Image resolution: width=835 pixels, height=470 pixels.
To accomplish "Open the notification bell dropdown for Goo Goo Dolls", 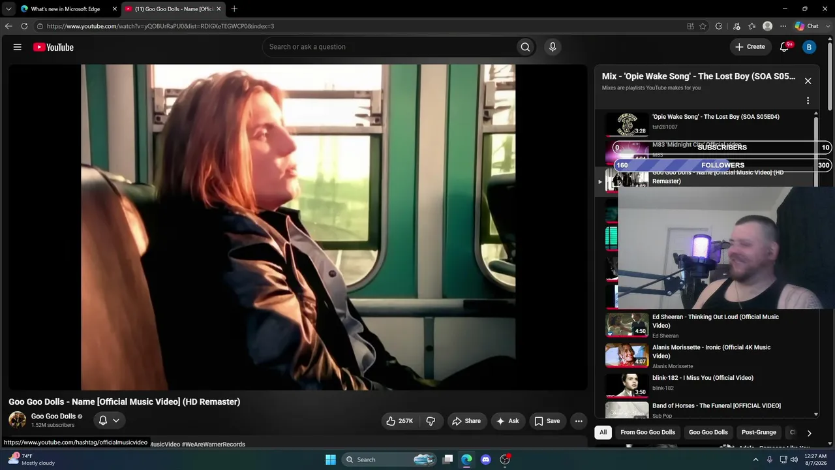I will (x=109, y=420).
